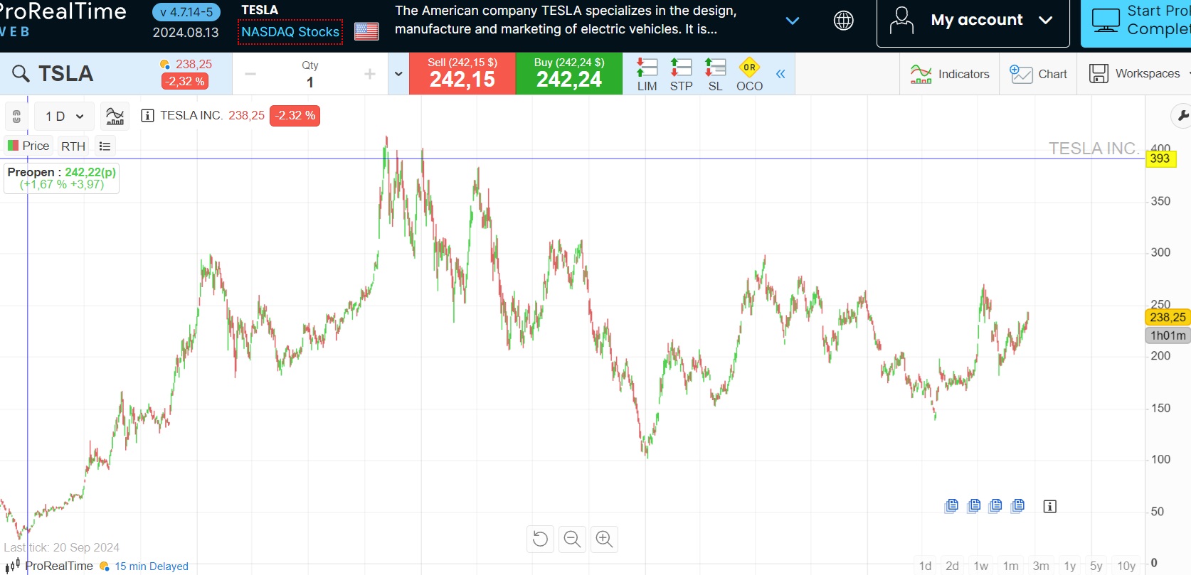Expand the Tesla company description
Image resolution: width=1191 pixels, height=575 pixels.
tap(792, 21)
